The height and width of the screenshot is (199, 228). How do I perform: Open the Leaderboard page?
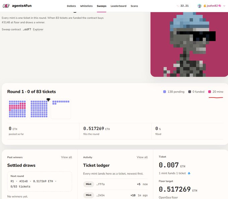click(x=118, y=6)
